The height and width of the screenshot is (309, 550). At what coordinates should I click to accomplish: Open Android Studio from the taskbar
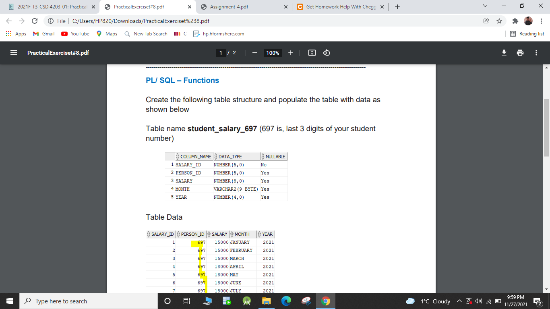(x=247, y=301)
